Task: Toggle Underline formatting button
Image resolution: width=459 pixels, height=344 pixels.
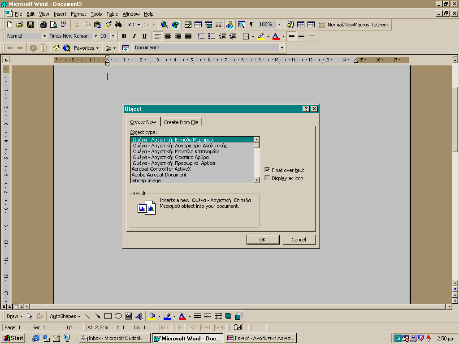Action: click(144, 36)
